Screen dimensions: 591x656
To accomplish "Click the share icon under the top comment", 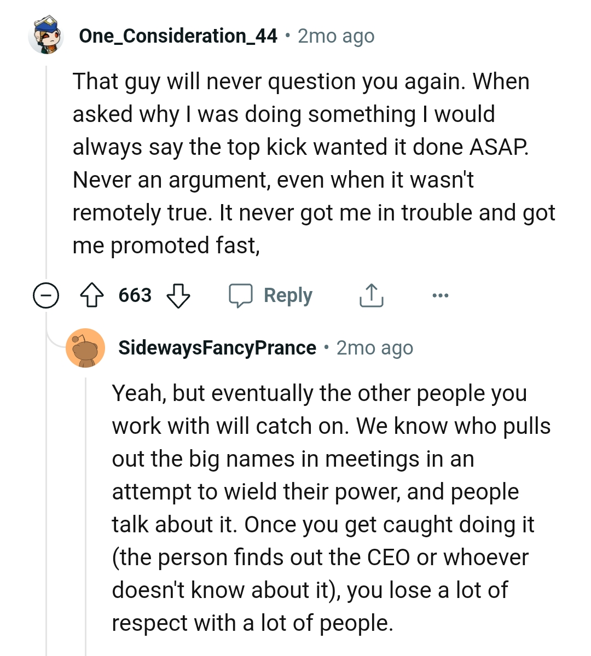I will (x=371, y=294).
